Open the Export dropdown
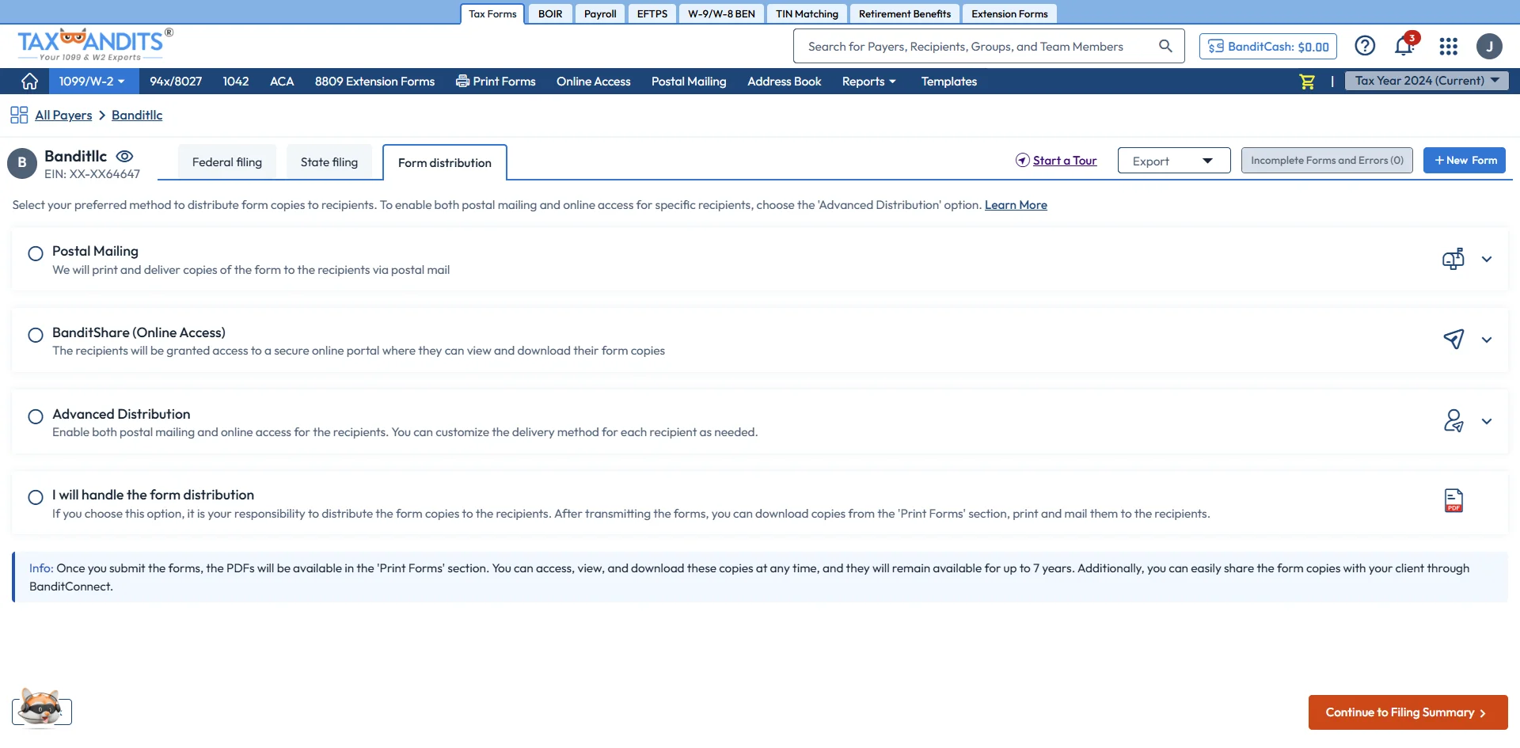 1174,161
